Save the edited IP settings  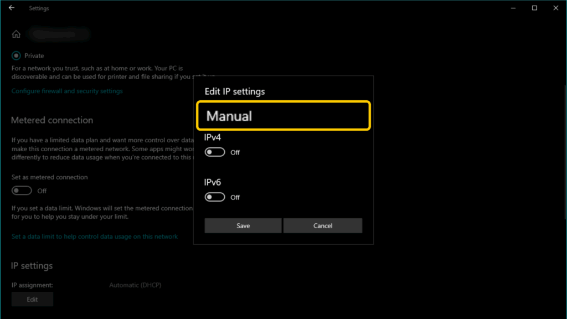coord(243,226)
